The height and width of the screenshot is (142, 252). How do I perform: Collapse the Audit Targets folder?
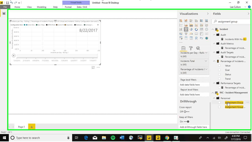click(x=214, y=52)
